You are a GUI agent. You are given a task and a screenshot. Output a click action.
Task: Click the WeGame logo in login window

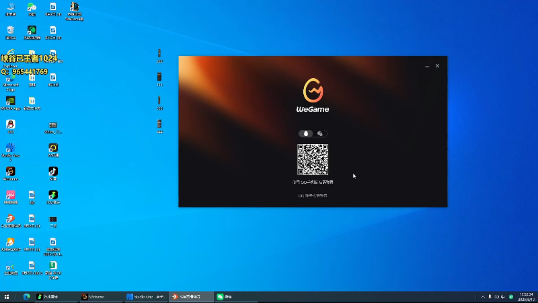[x=313, y=95]
